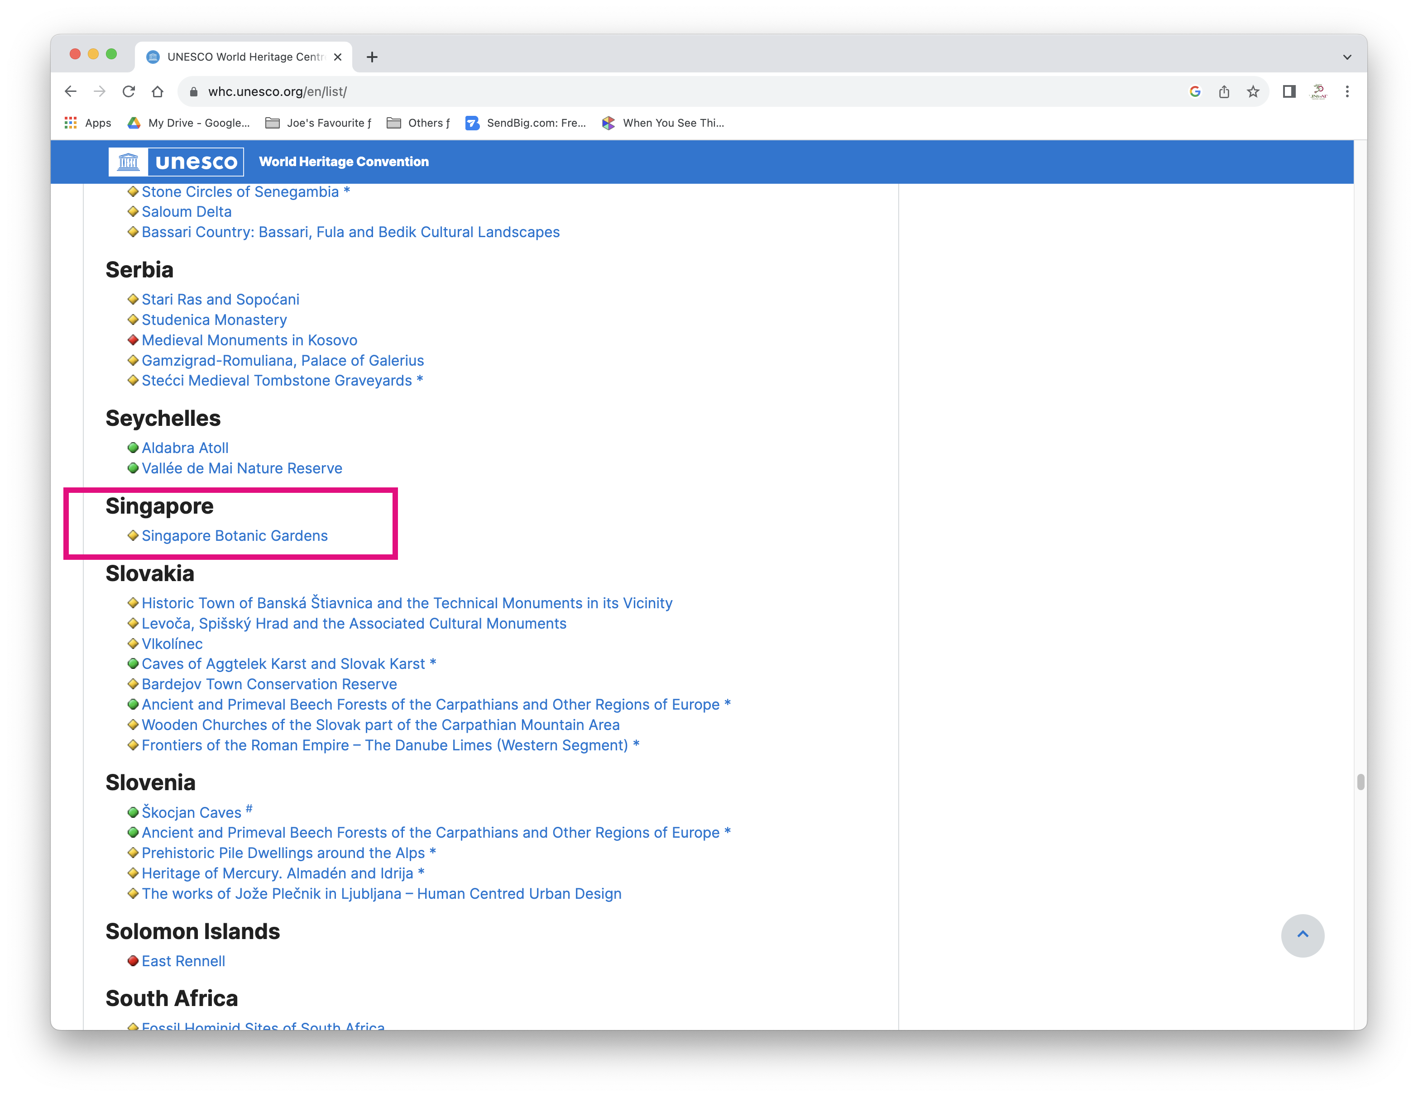This screenshot has height=1097, width=1418.
Task: Open When You See Thi... bookmark
Action: pyautogui.click(x=663, y=123)
